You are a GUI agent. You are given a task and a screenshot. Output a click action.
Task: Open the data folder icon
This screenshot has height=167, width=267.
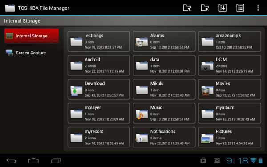142,66
